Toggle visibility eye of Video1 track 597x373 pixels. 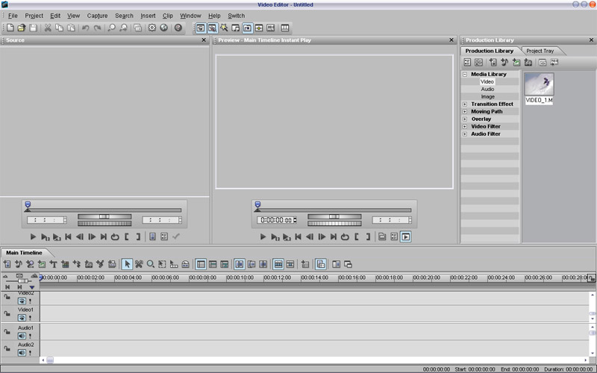point(22,318)
